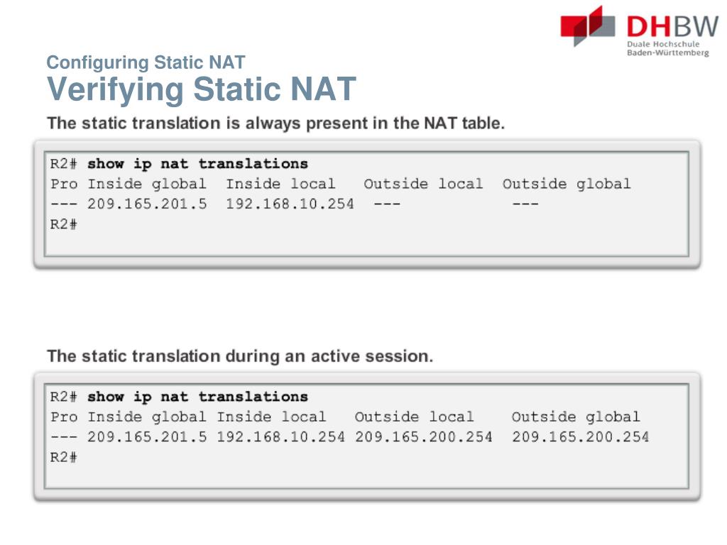Select the 'Configuring Static NAT' subtitle
Viewport: 727px width, 545px height.
coord(146,62)
